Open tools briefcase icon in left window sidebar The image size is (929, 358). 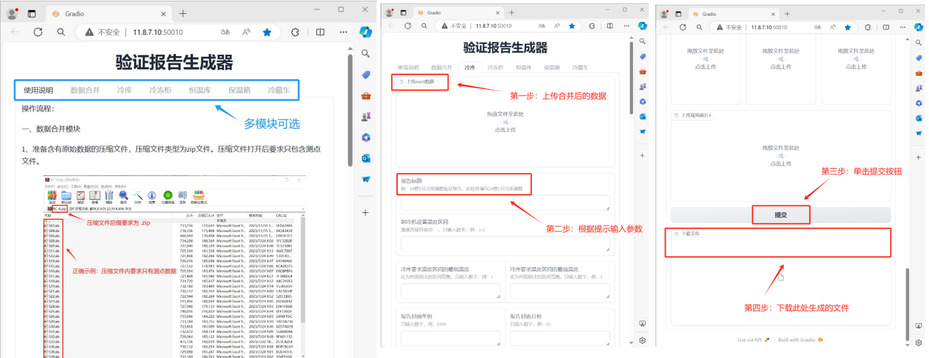(x=365, y=96)
